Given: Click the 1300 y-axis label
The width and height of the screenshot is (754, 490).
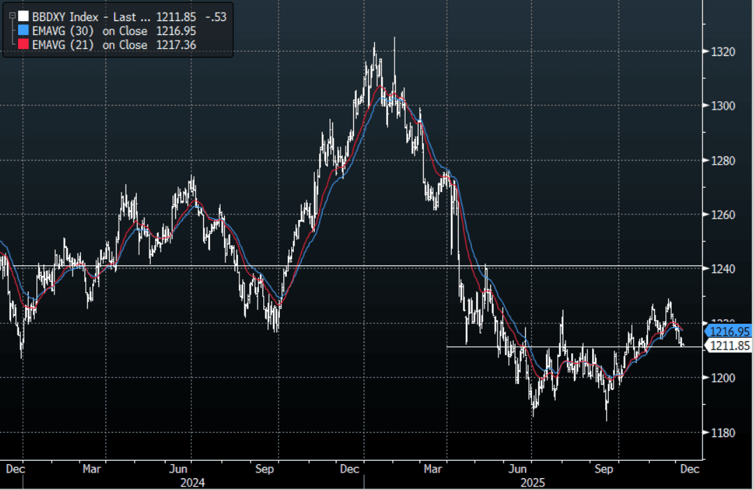Looking at the screenshot, I should pos(723,106).
